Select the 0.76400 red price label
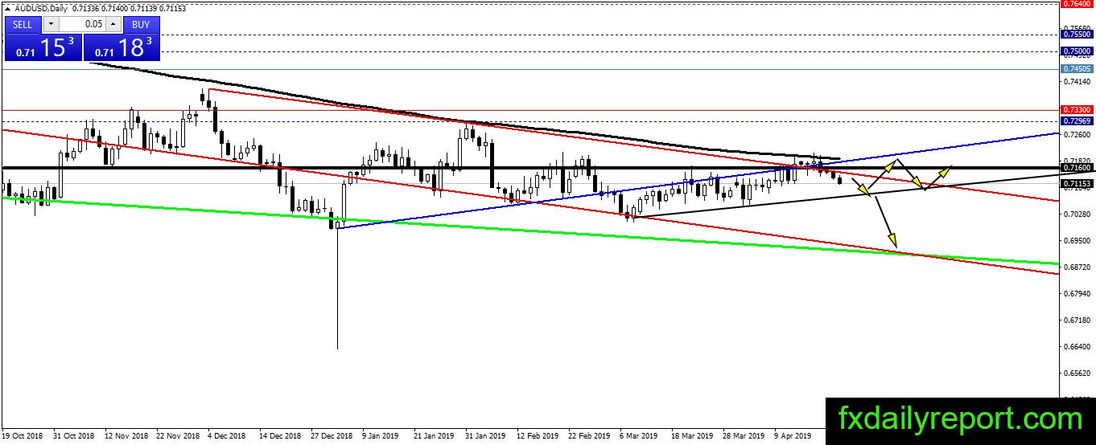1096x445 pixels. click(1077, 4)
